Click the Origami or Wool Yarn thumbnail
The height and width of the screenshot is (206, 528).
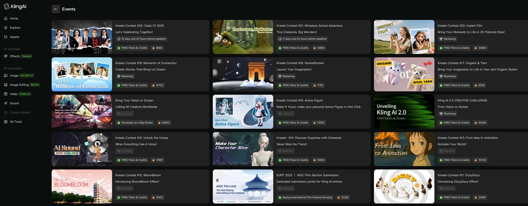404,74
